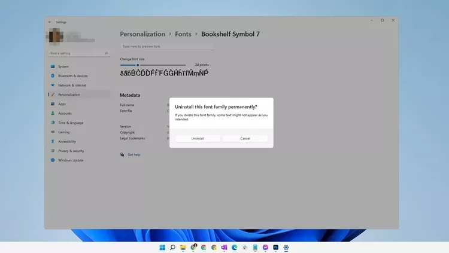Click the Metadata section heading
The image size is (449, 253).
[x=130, y=95]
